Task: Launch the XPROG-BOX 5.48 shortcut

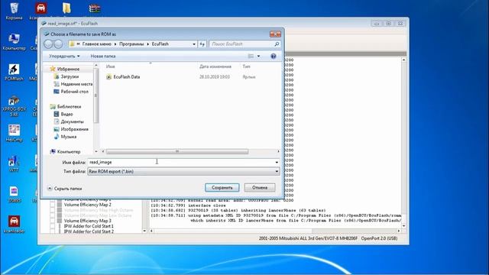Action: click(x=14, y=106)
